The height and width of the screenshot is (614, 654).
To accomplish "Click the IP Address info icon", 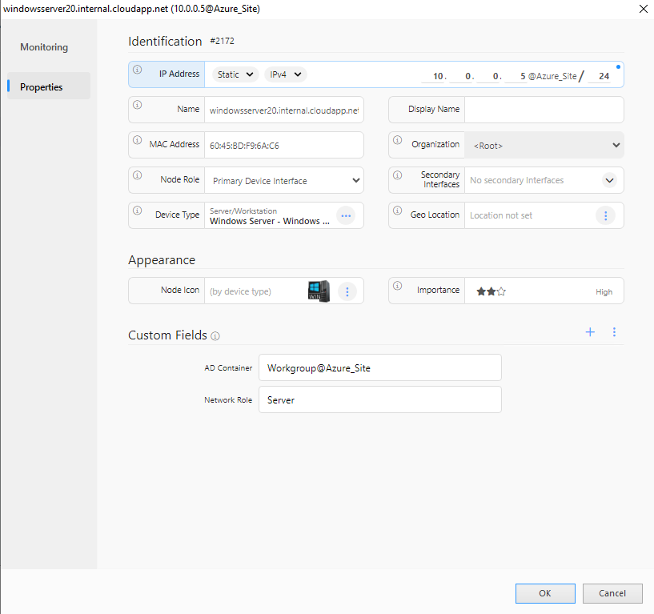I will click(137, 70).
